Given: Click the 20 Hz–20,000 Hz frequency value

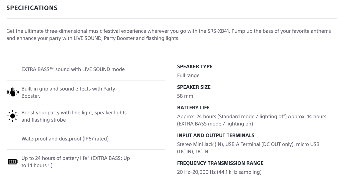Looking at the screenshot, I should point(219,172).
